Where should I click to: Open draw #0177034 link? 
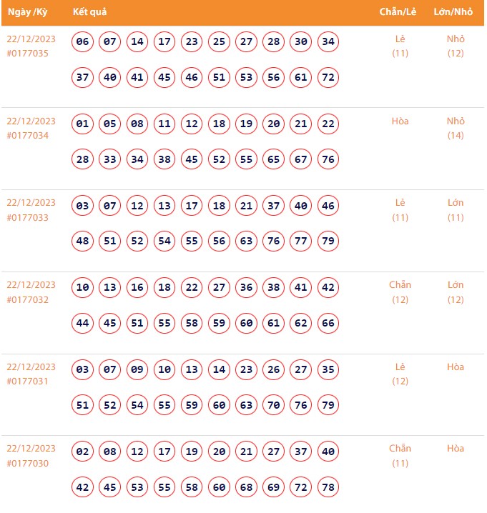[28, 136]
